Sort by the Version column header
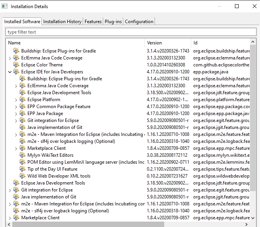 pos(168,43)
